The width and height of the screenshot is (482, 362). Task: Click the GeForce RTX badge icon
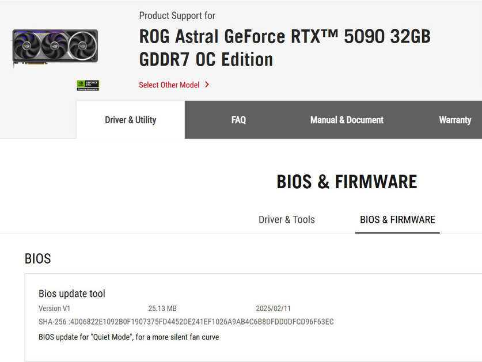(88, 85)
